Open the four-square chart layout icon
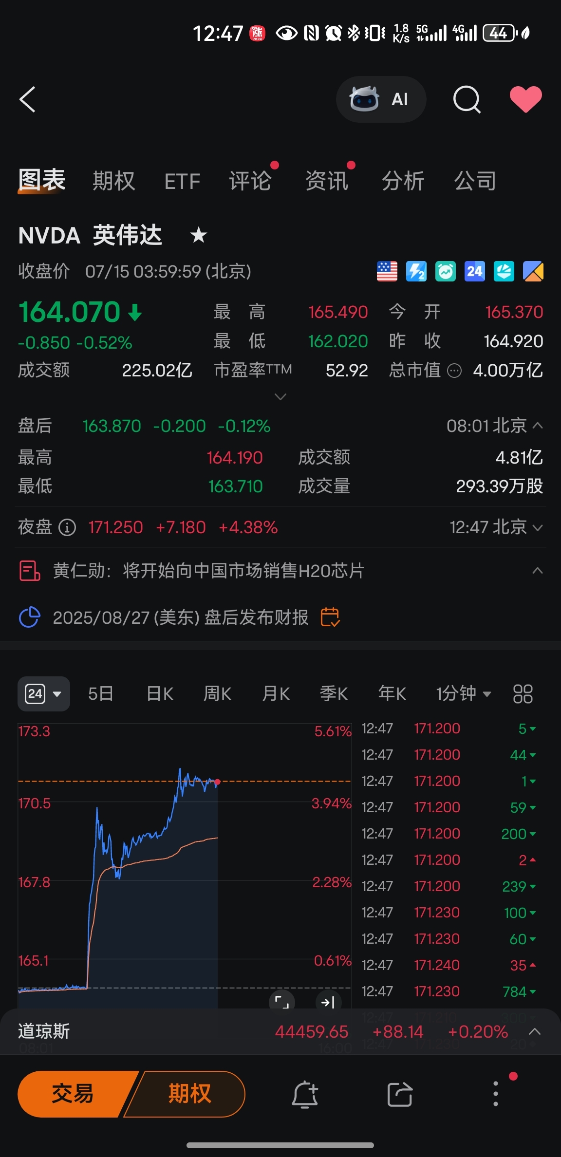The image size is (561, 1157). [523, 693]
